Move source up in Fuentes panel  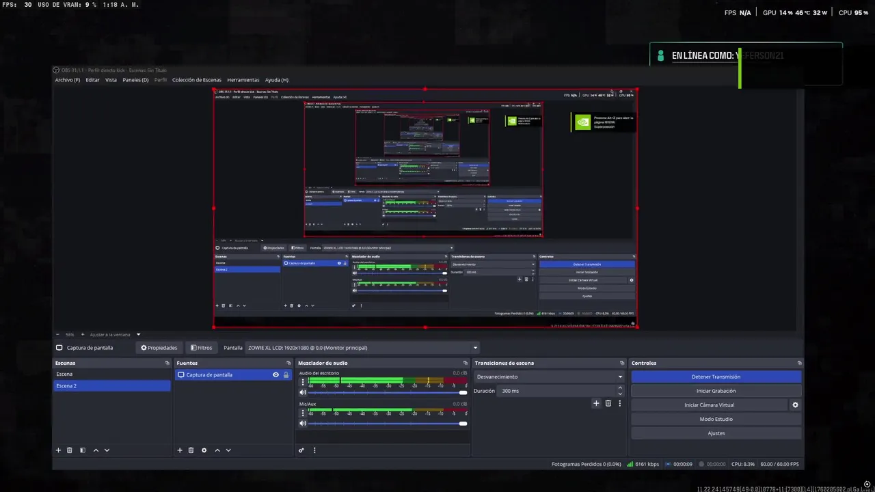coord(217,450)
